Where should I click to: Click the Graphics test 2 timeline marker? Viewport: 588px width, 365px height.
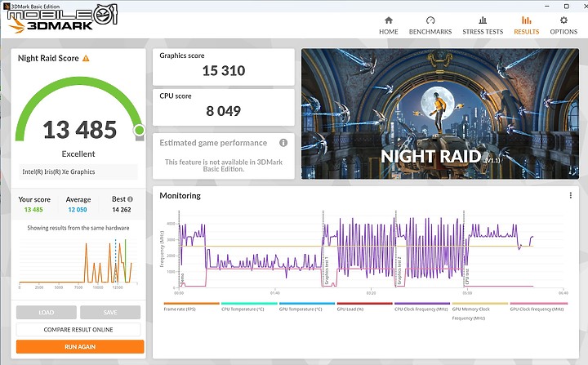(x=399, y=271)
